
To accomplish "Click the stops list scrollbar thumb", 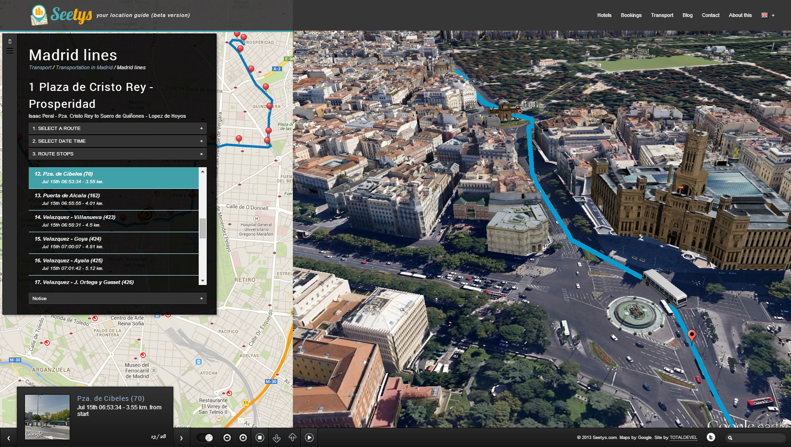I will 202,228.
